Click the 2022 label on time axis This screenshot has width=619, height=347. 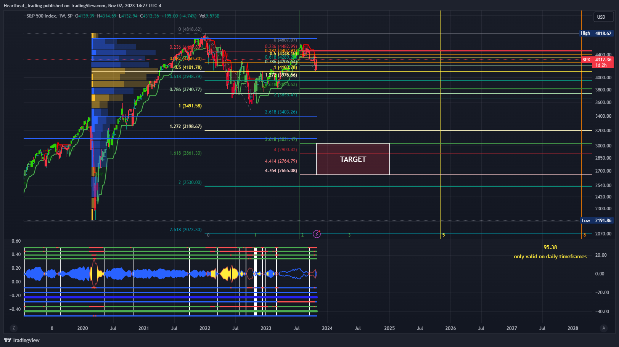pyautogui.click(x=205, y=328)
